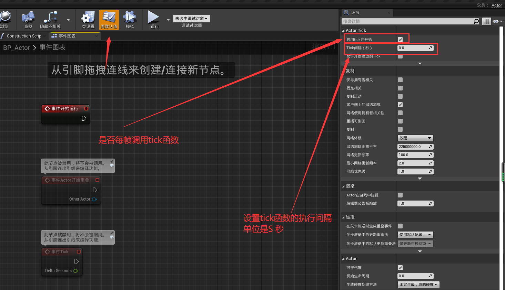This screenshot has height=290, width=505.
Task: Click the Actor parent class link
Action: pos(496,5)
